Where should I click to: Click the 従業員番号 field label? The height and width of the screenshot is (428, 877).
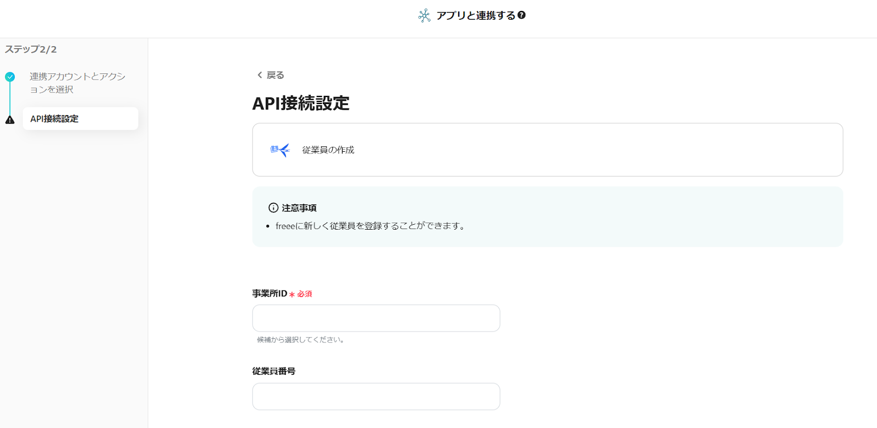tap(274, 371)
